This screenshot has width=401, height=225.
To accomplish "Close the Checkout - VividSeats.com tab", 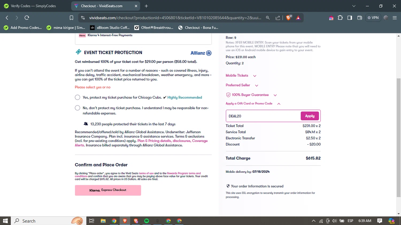I will pos(136,6).
